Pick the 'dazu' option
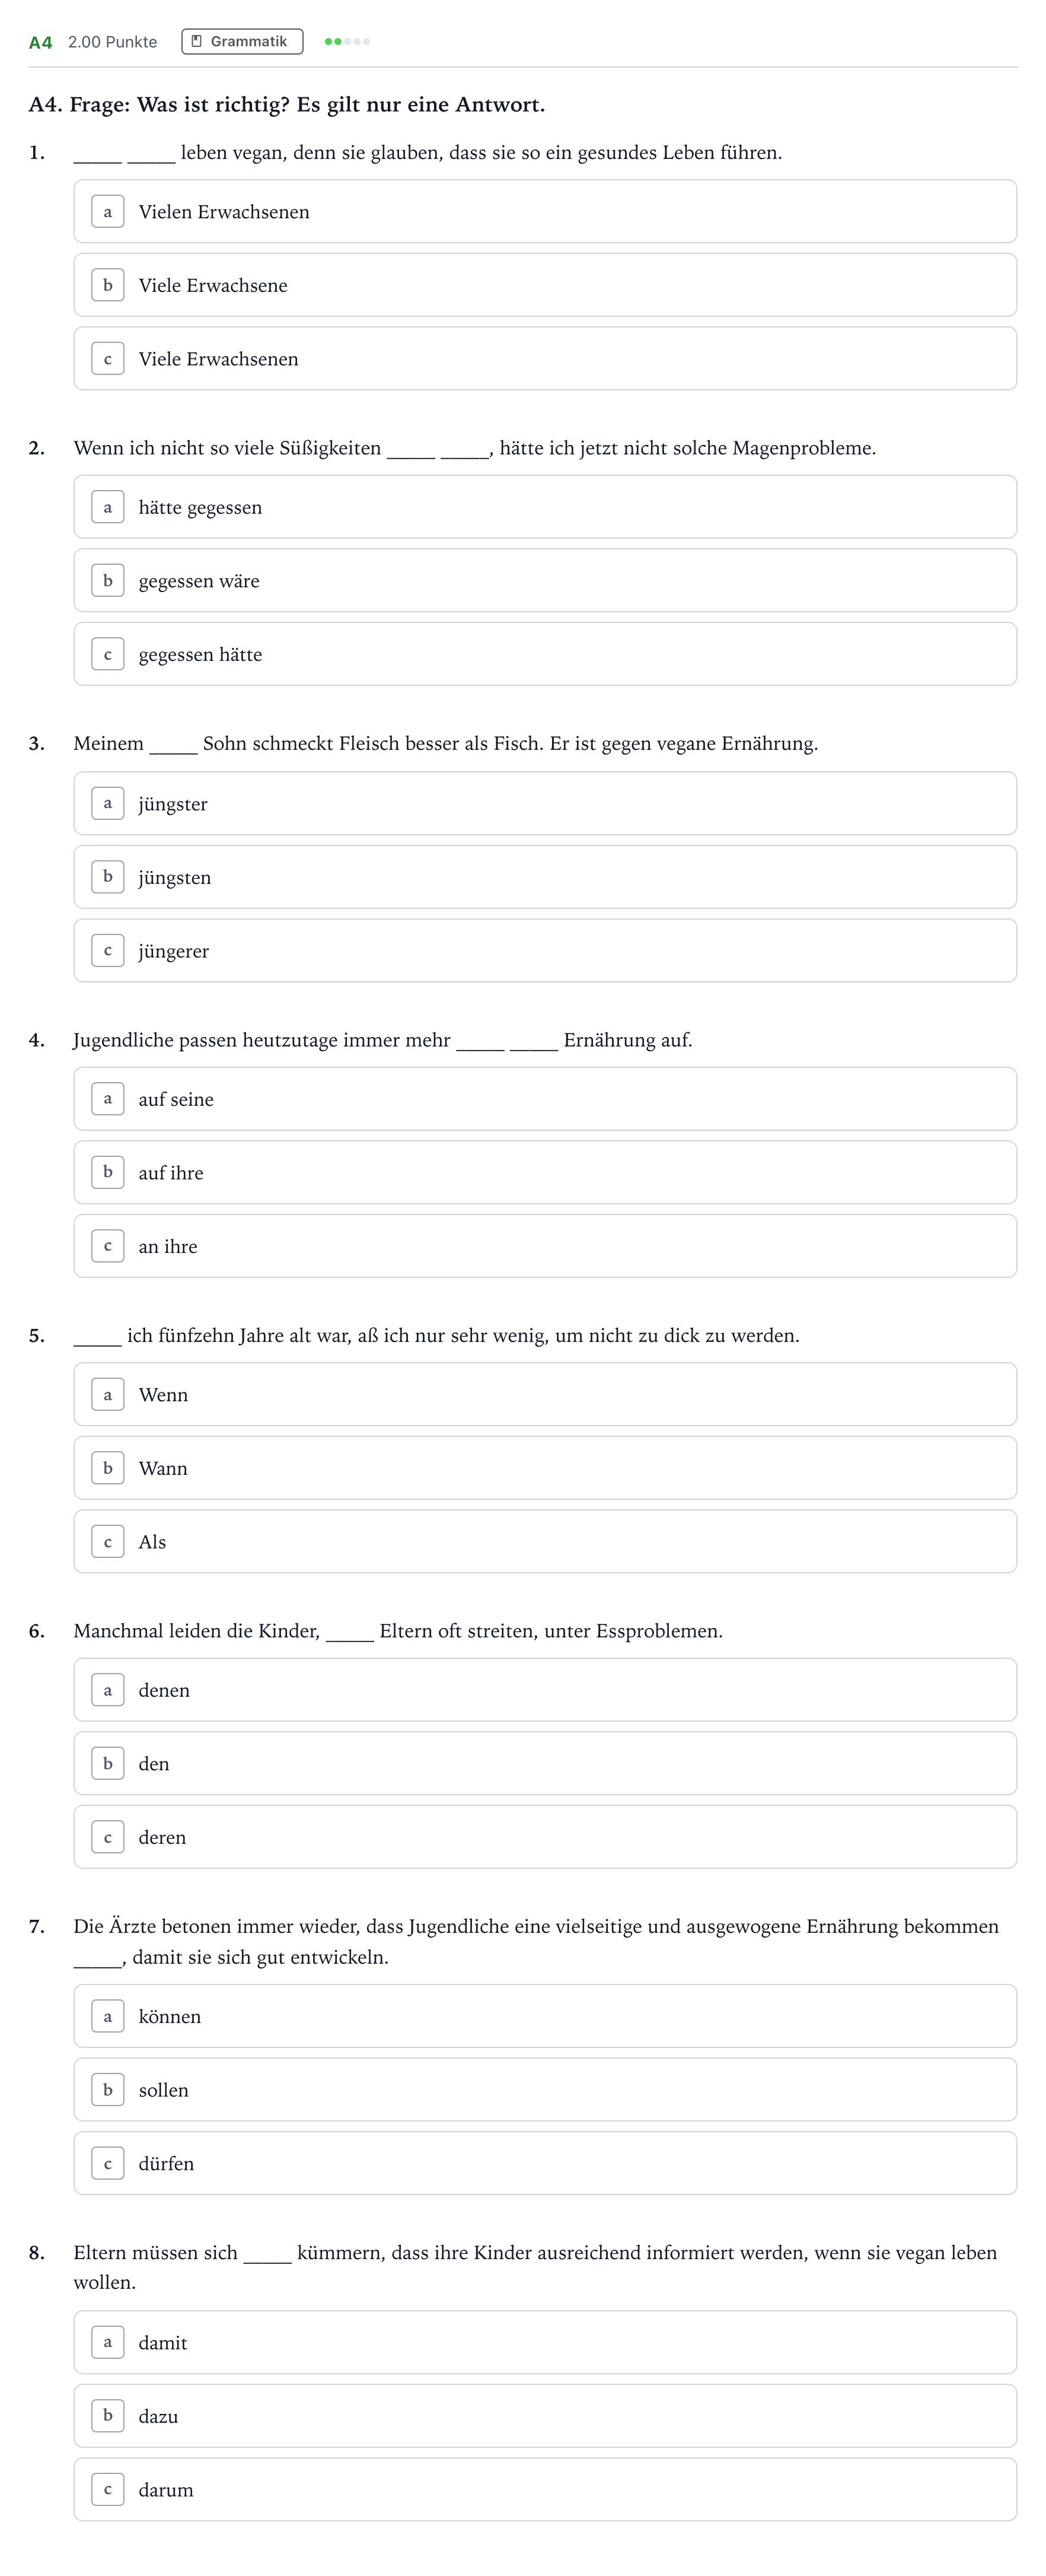The image size is (1046, 2576). point(544,2416)
